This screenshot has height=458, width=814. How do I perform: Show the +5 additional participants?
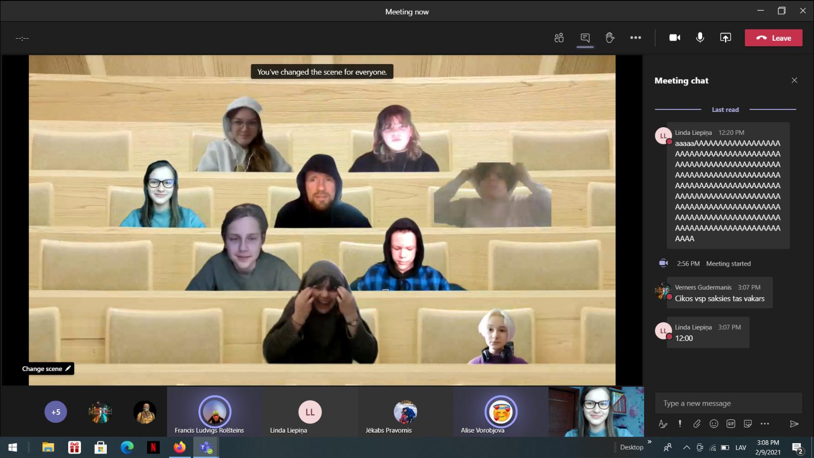coord(55,412)
